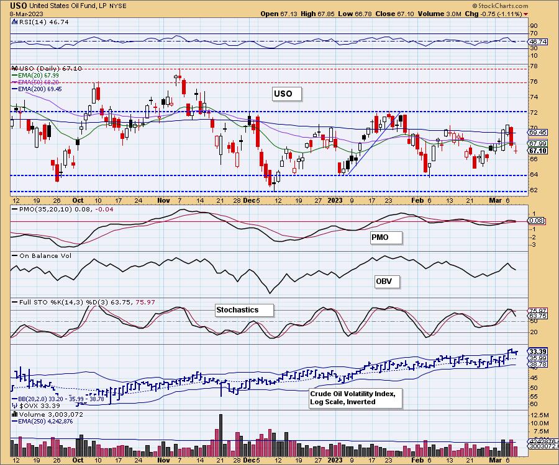Click the 90 label on RSI axis
The width and height of the screenshot is (559, 465).
click(x=534, y=25)
